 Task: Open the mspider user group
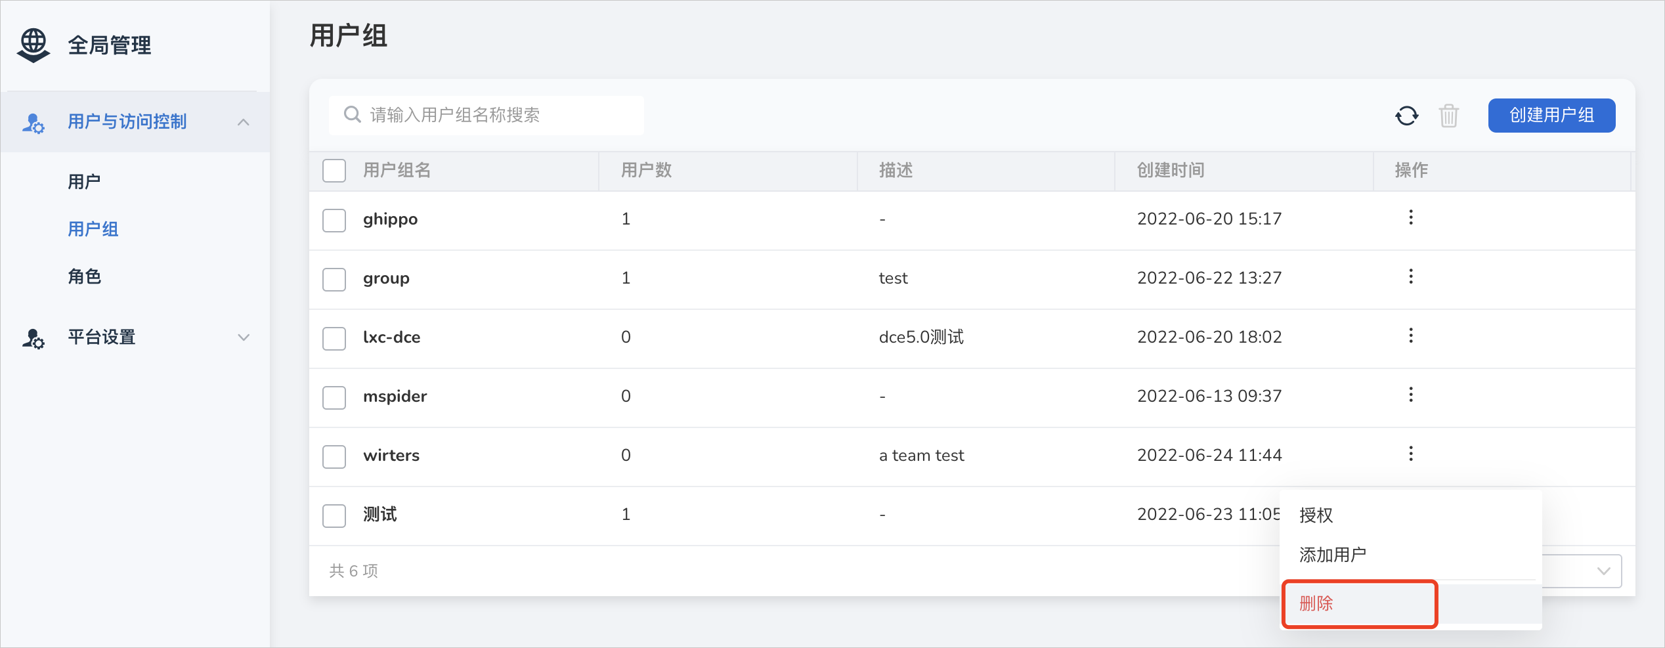click(395, 397)
